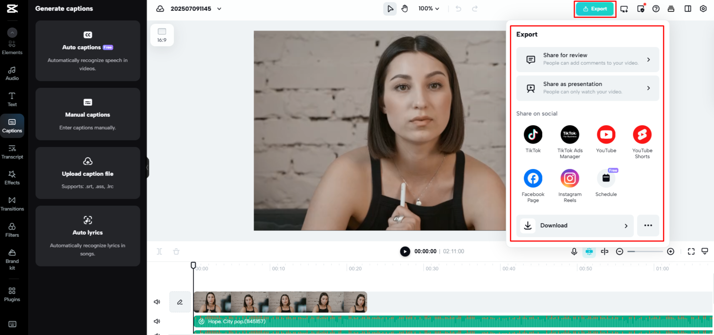Switch to the Transcript tab
This screenshot has height=335, width=714.
pyautogui.click(x=12, y=152)
